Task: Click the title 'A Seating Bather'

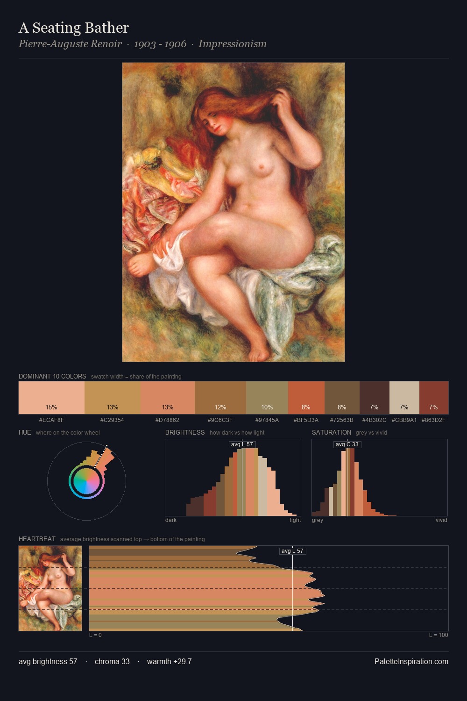Action: point(74,28)
